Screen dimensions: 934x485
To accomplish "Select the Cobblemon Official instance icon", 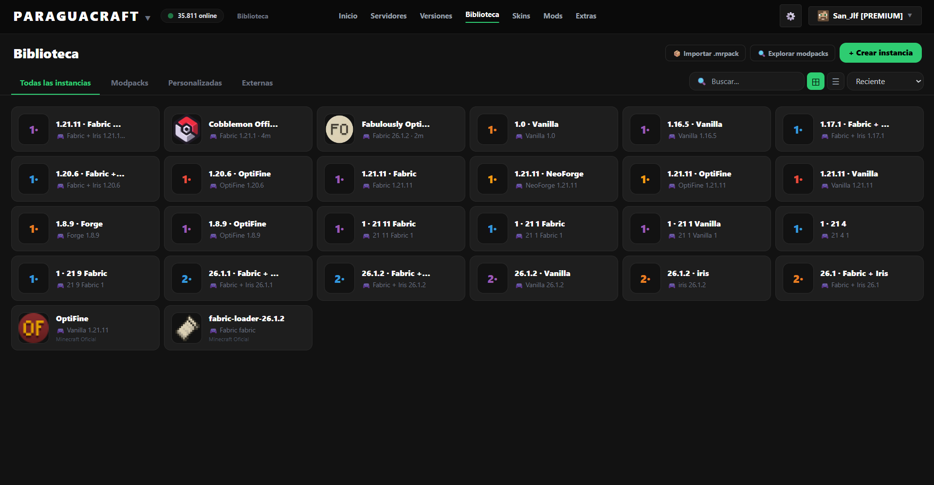I will pyautogui.click(x=186, y=129).
